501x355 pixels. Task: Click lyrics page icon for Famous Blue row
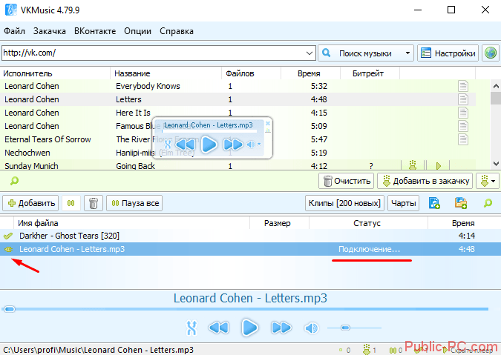click(462, 126)
